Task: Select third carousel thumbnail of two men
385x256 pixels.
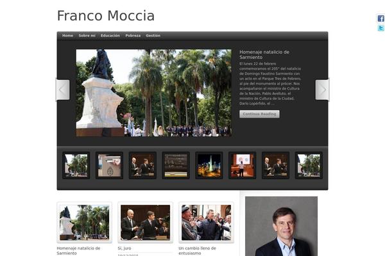Action: [142, 165]
